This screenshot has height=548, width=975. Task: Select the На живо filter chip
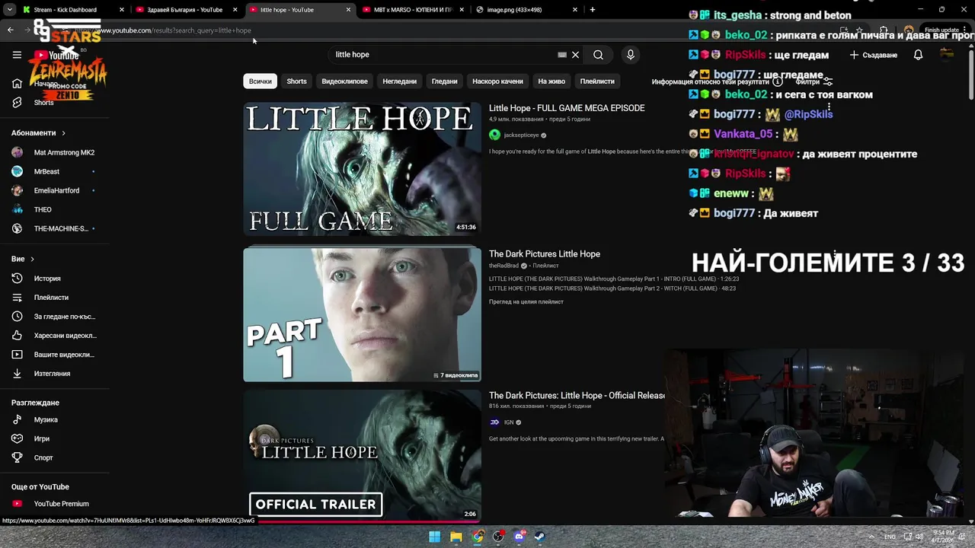551,81
